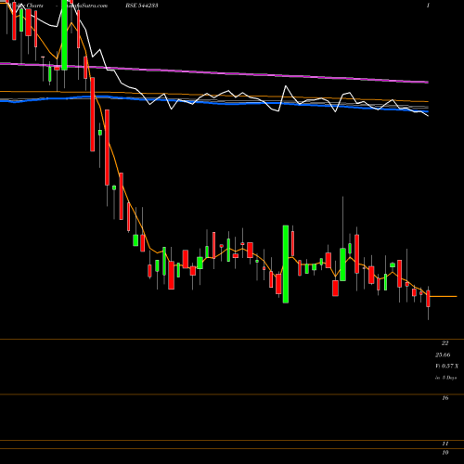Click the value 23.66 on the right axis
Viewport: 464px width, 464px height.
coord(443,354)
